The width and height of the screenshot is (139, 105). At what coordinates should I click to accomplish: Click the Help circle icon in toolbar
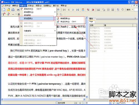(x=123, y=9)
